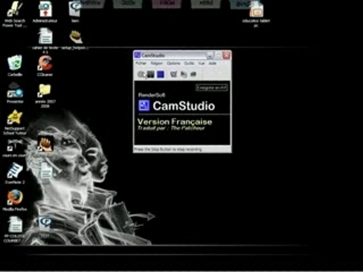
Task: Click the CamStudio title bar icon
Action: pos(138,55)
